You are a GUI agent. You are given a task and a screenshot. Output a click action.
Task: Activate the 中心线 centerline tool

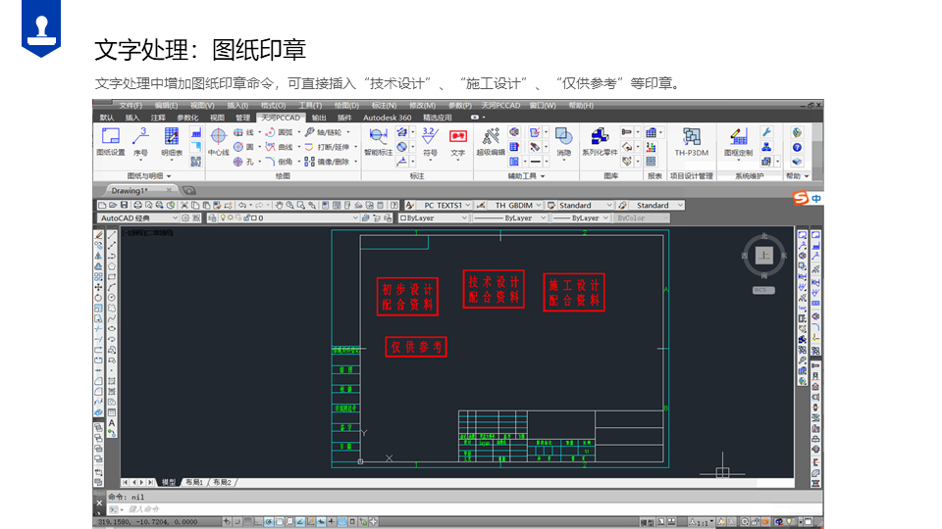(218, 141)
